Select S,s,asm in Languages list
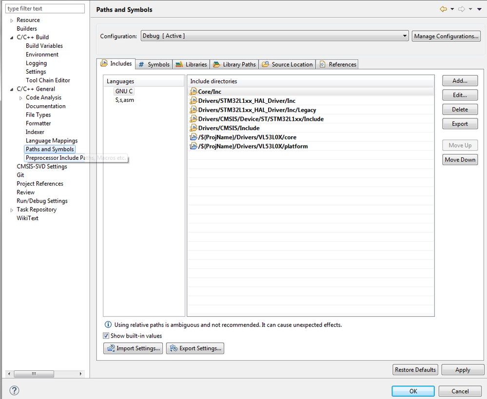This screenshot has width=487, height=399. (x=124, y=100)
